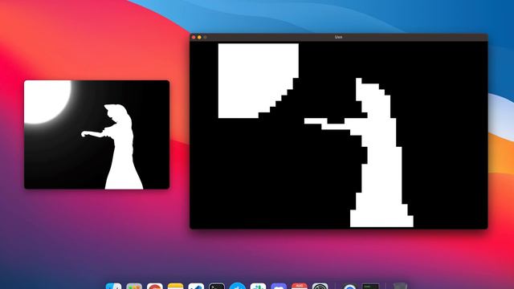Viewport: 514px width, 289px height.
Task: Launch Google Chrome from the dock
Action: [x=155, y=286]
